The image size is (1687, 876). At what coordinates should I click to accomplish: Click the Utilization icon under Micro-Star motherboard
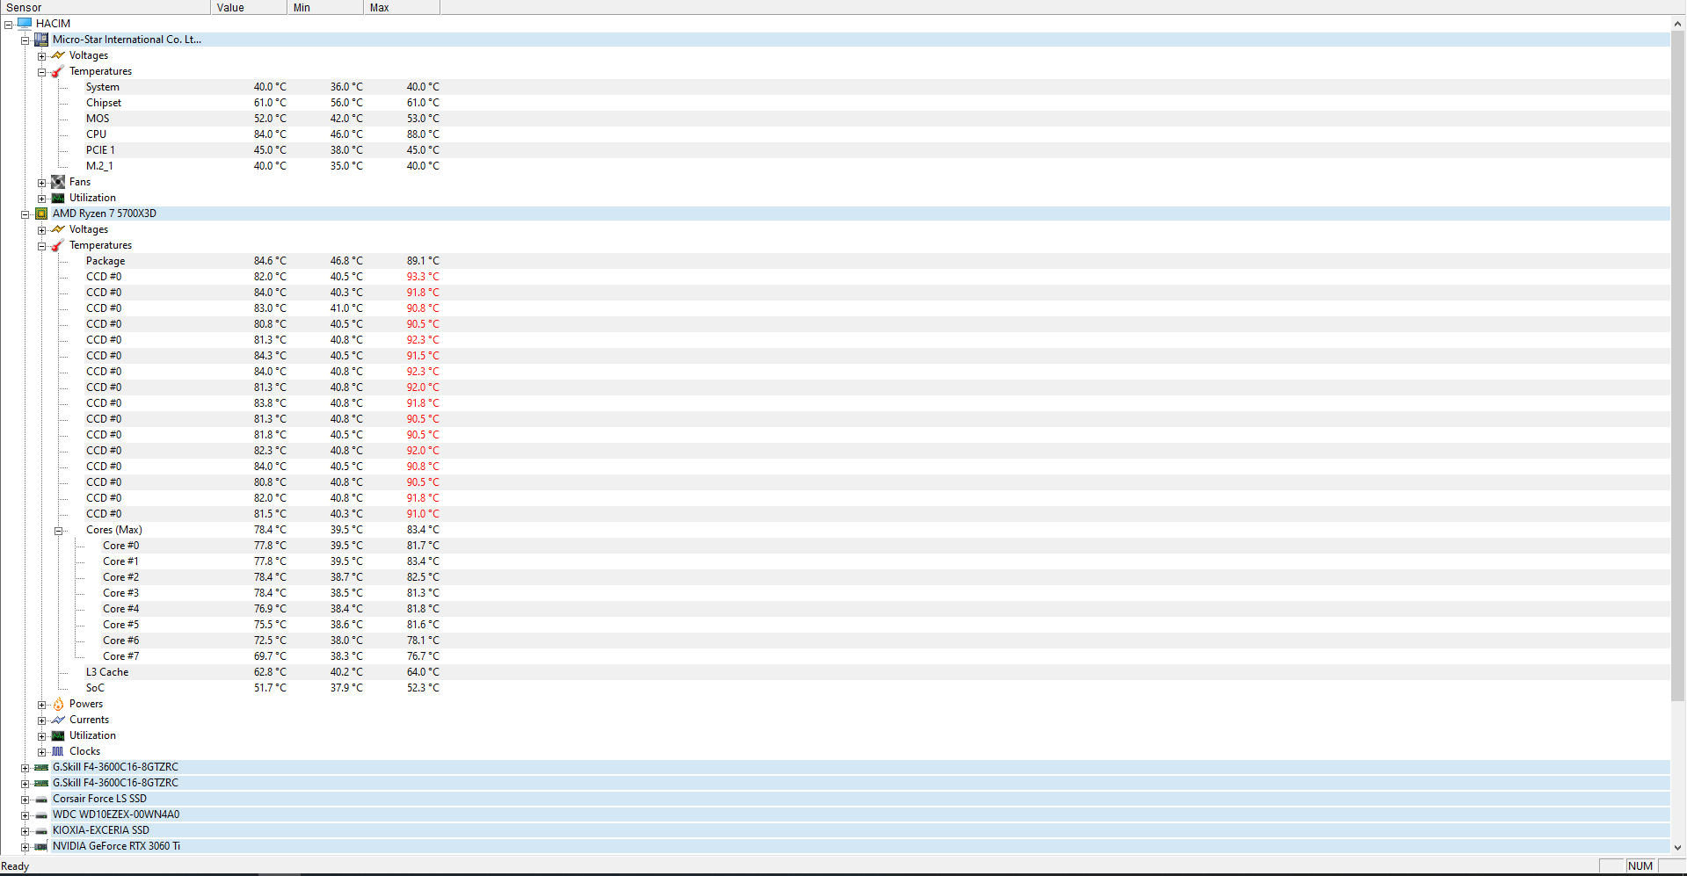click(x=58, y=198)
